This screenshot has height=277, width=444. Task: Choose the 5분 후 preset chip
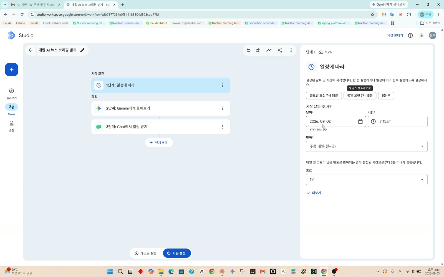tap(386, 96)
